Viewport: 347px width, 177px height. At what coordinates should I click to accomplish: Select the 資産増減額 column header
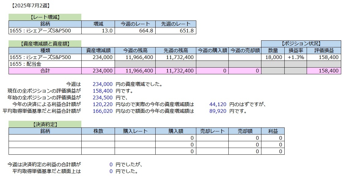[98, 51]
